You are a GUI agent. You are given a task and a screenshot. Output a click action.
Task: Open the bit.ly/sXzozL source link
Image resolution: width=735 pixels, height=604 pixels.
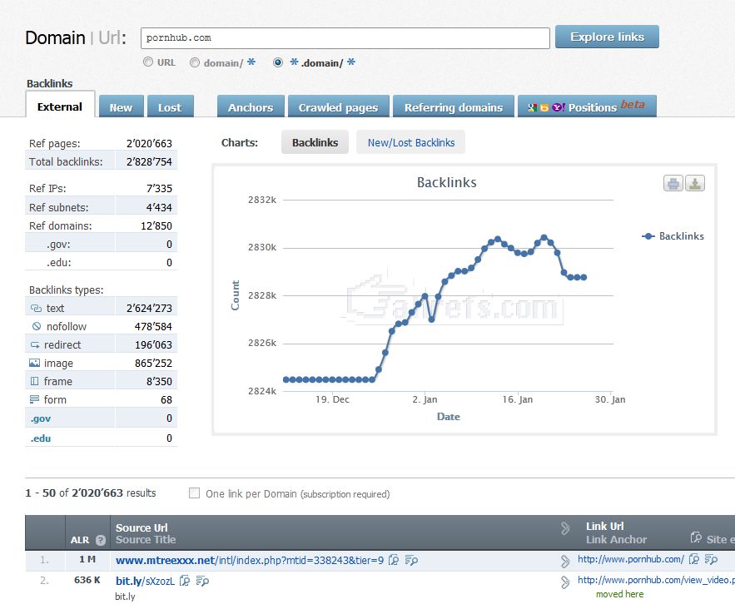146,581
